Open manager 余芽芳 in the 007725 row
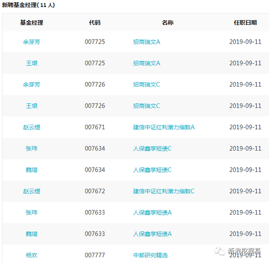The image size is (269, 263). 32,42
